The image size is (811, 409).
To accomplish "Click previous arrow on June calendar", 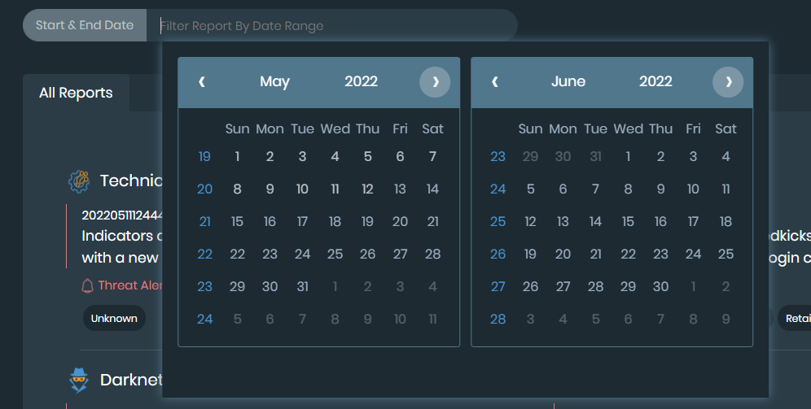I will click(495, 81).
